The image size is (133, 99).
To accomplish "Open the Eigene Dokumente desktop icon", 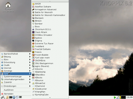I will pyautogui.click(x=8, y=7).
